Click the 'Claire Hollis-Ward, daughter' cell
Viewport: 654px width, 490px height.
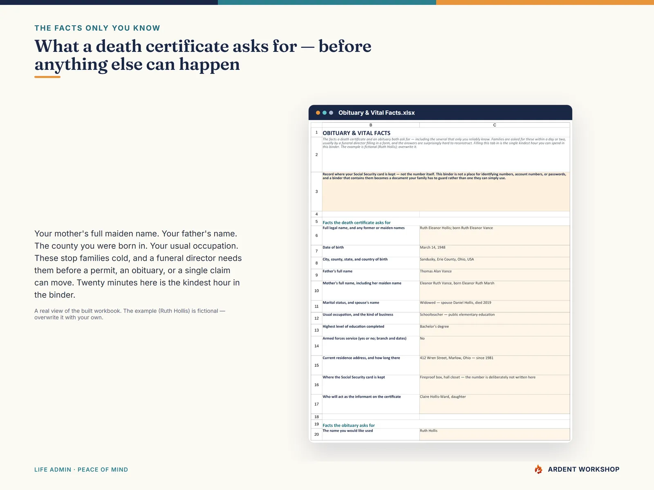tap(495, 404)
